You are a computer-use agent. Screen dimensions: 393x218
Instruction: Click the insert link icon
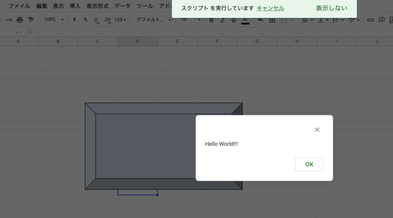pyautogui.click(x=370, y=20)
